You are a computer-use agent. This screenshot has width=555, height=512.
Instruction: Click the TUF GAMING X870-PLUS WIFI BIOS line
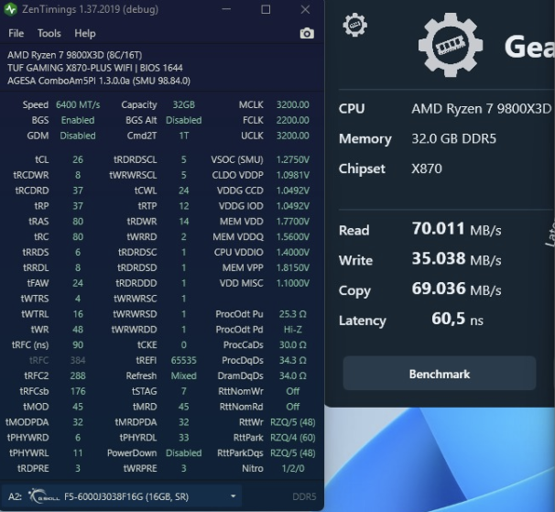click(95, 68)
